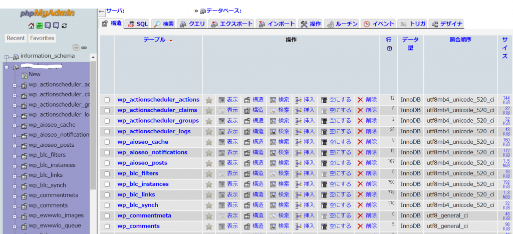
Task: Expand wp_blc_filters in the sidebar tree
Action: pyautogui.click(x=15, y=156)
